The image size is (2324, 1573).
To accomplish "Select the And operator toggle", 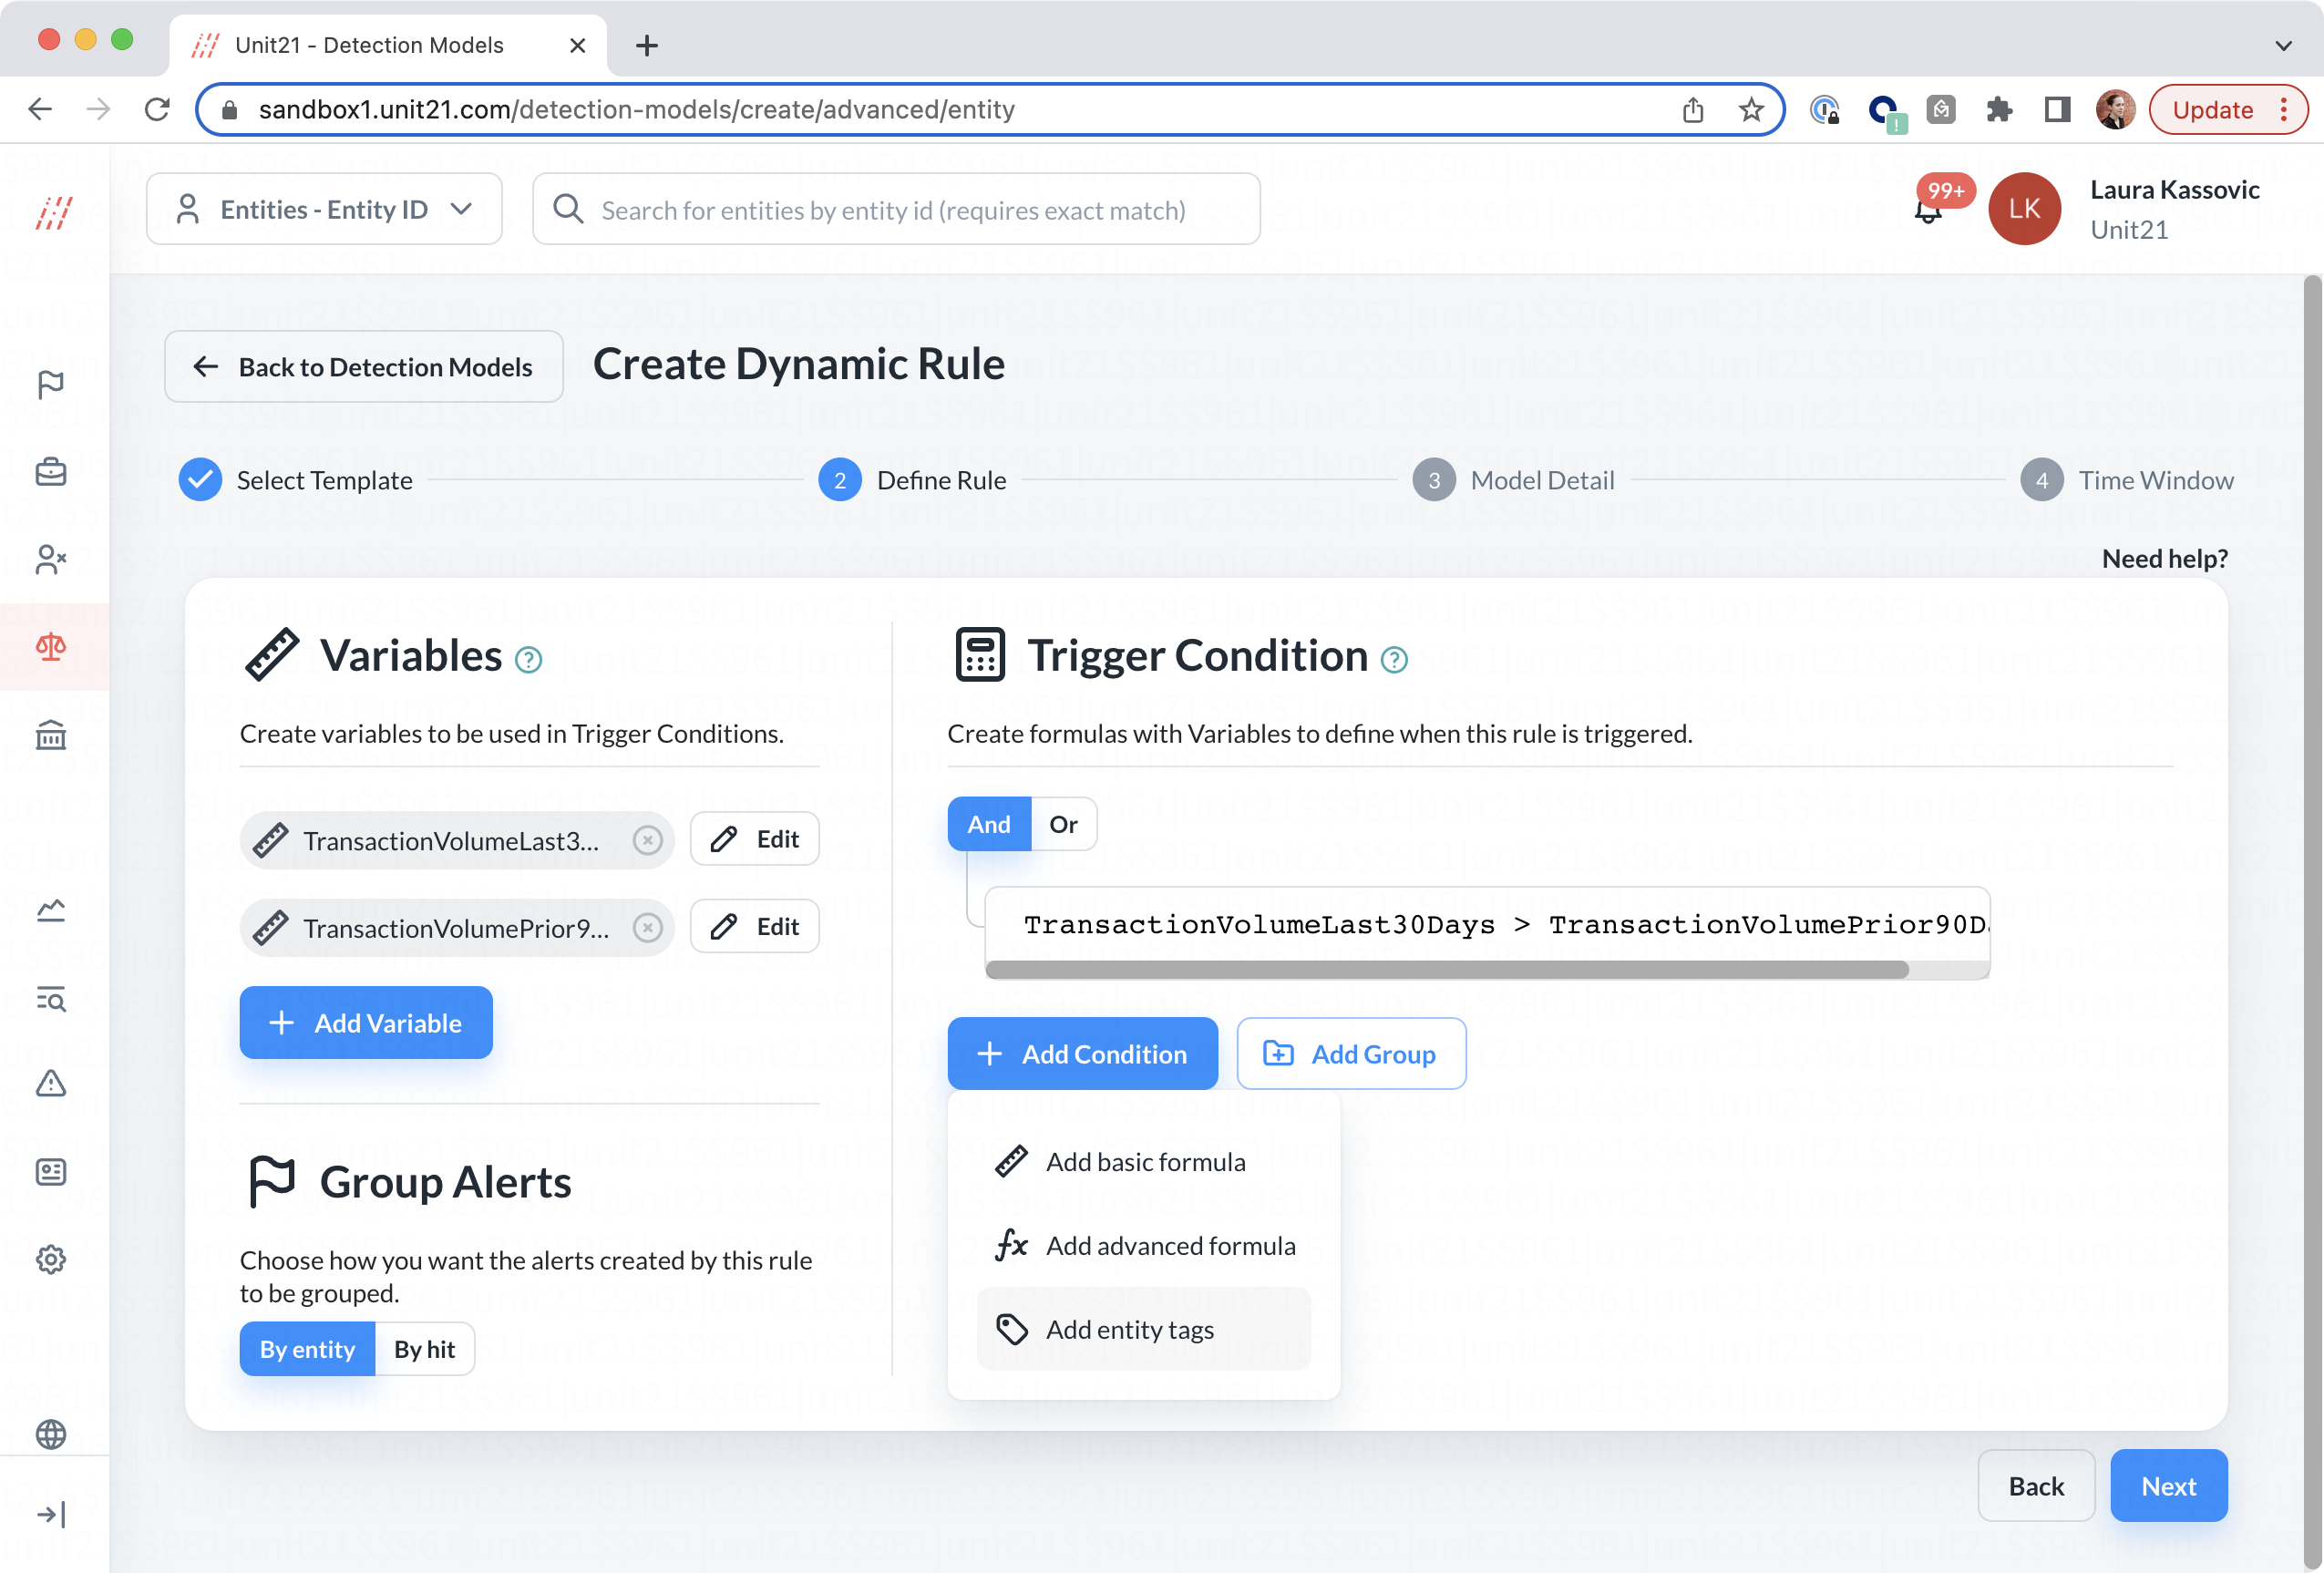I will pyautogui.click(x=988, y=824).
